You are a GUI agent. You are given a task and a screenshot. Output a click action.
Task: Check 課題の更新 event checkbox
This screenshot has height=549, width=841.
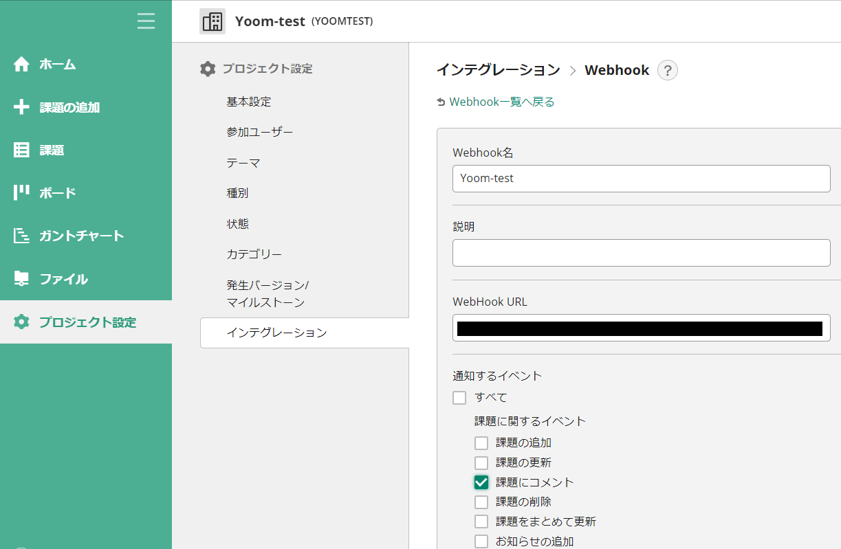[481, 463]
